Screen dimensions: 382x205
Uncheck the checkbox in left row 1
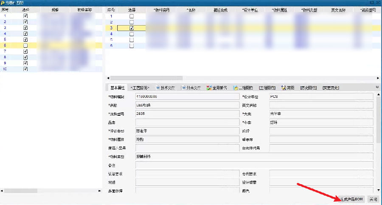[25, 16]
